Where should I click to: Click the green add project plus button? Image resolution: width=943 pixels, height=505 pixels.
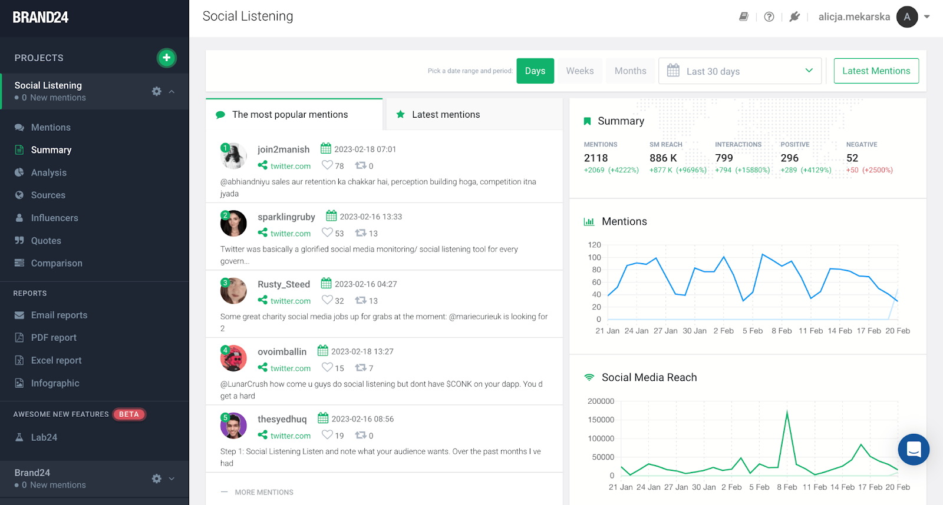167,58
